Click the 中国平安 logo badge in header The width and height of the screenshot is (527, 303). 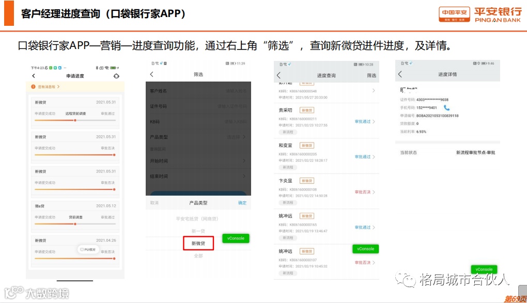point(454,14)
